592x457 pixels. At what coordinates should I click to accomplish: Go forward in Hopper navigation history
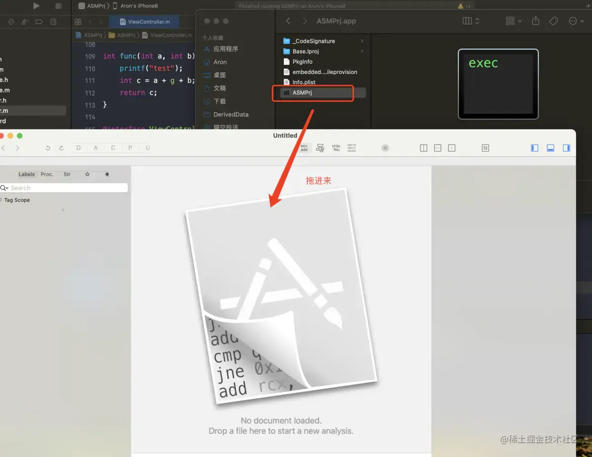point(18,148)
